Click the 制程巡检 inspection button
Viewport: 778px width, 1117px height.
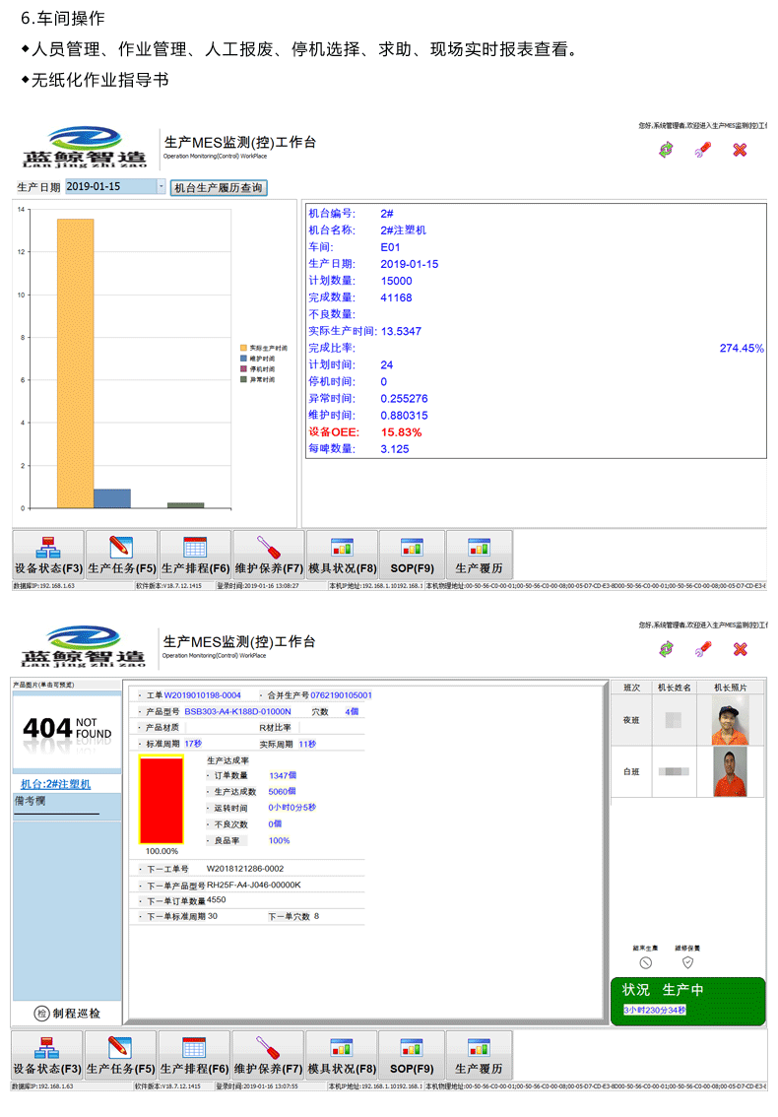[67, 1013]
